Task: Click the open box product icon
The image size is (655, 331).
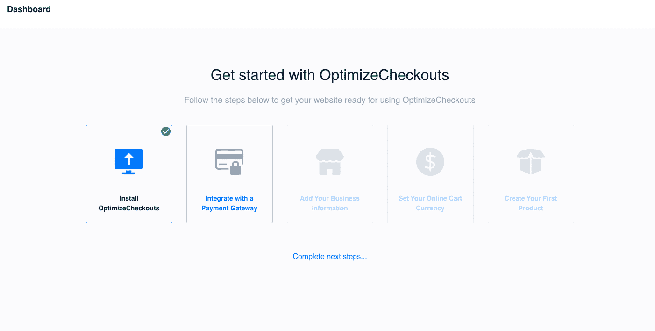Action: 531,162
